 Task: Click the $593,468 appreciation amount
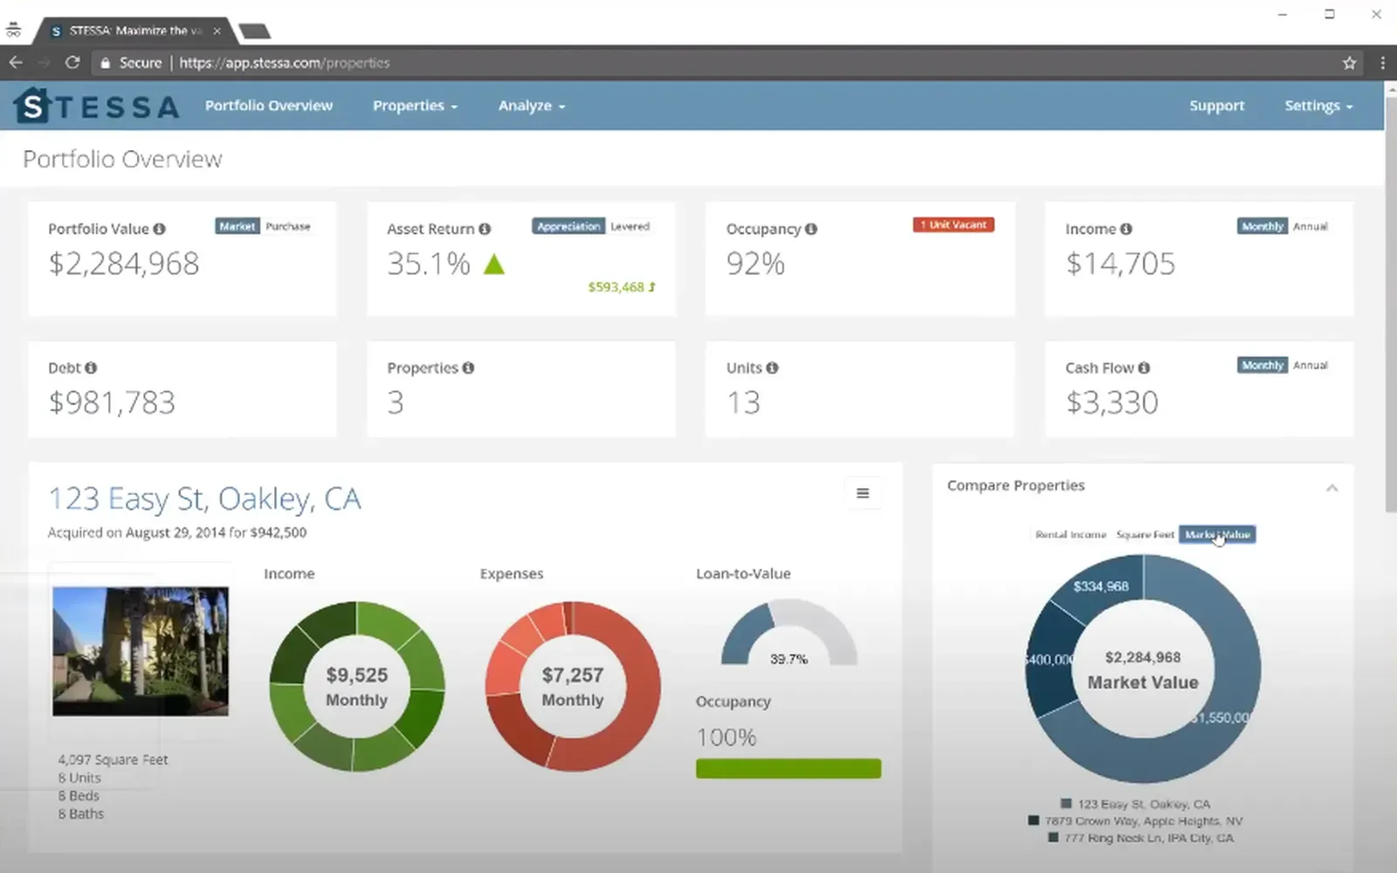(621, 286)
